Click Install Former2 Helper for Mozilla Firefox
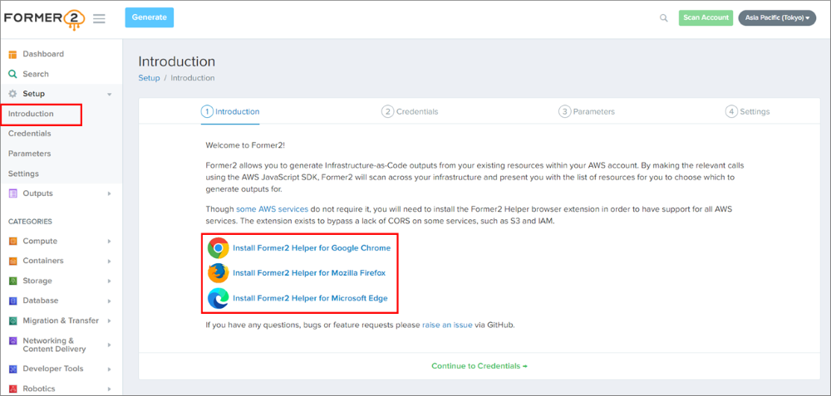This screenshot has width=831, height=396. click(x=309, y=273)
